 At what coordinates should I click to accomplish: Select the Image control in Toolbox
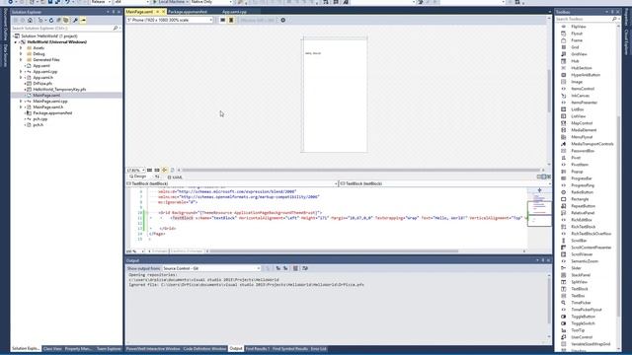pos(577,82)
